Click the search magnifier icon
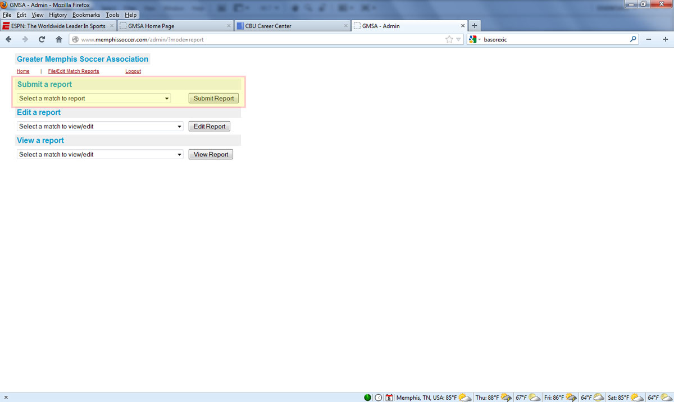Viewport: 674px width, 402px height. click(633, 39)
